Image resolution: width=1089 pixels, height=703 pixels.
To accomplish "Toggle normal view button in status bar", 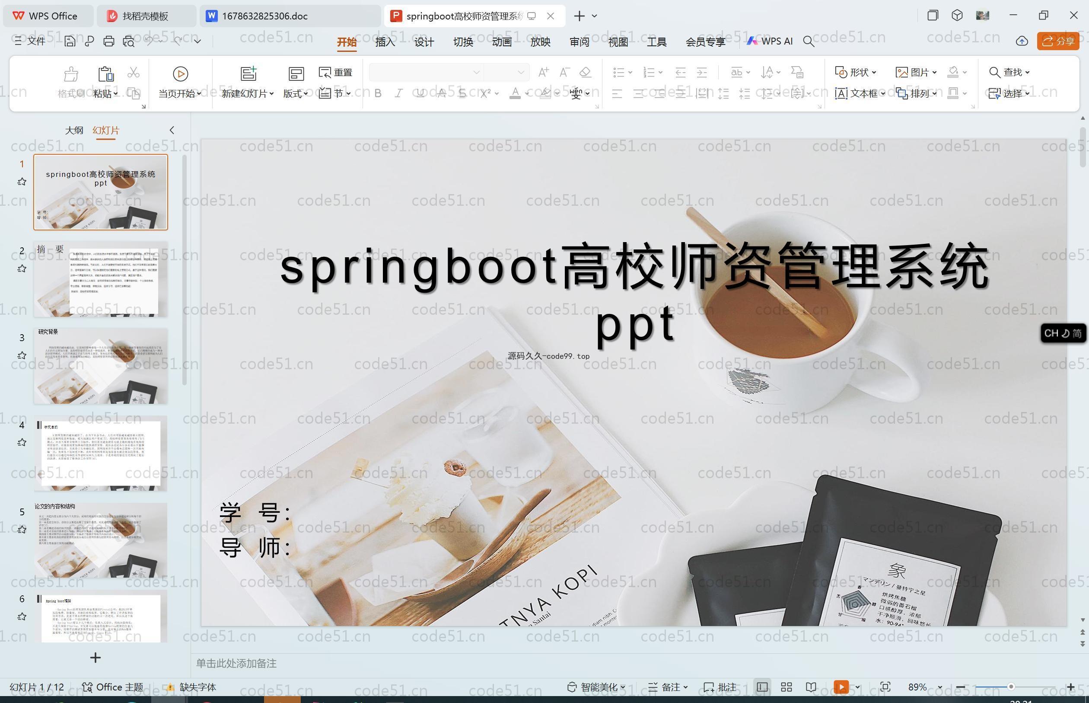I will tap(762, 687).
